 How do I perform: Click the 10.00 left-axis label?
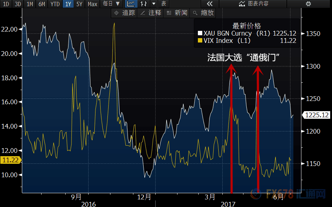pos(9,175)
